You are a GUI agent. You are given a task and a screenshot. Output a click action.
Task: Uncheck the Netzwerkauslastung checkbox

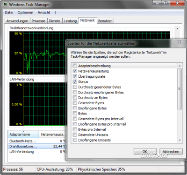[75, 71]
